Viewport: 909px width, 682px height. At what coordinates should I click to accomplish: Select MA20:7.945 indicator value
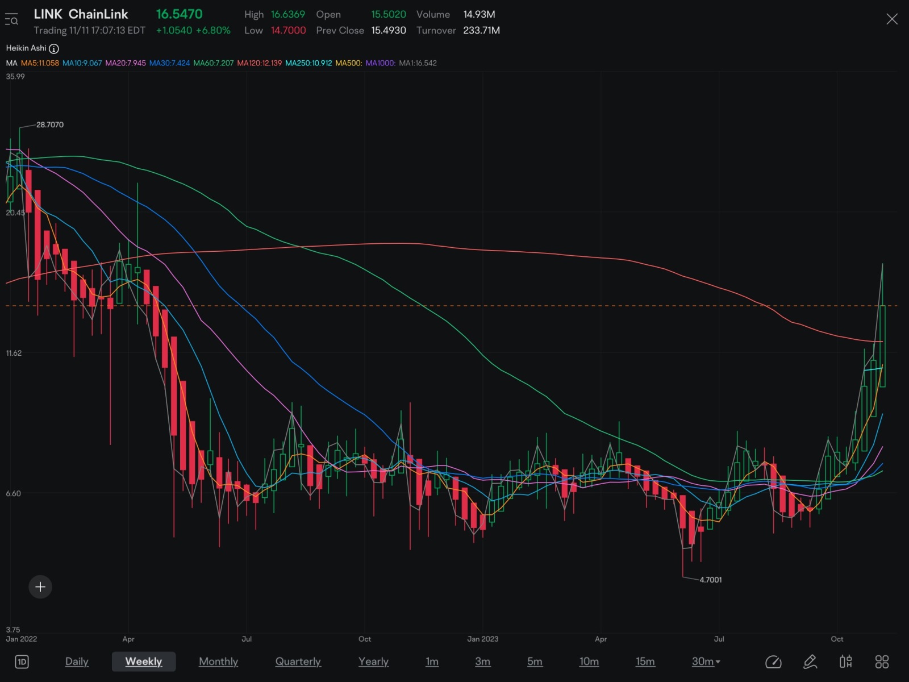pyautogui.click(x=126, y=63)
